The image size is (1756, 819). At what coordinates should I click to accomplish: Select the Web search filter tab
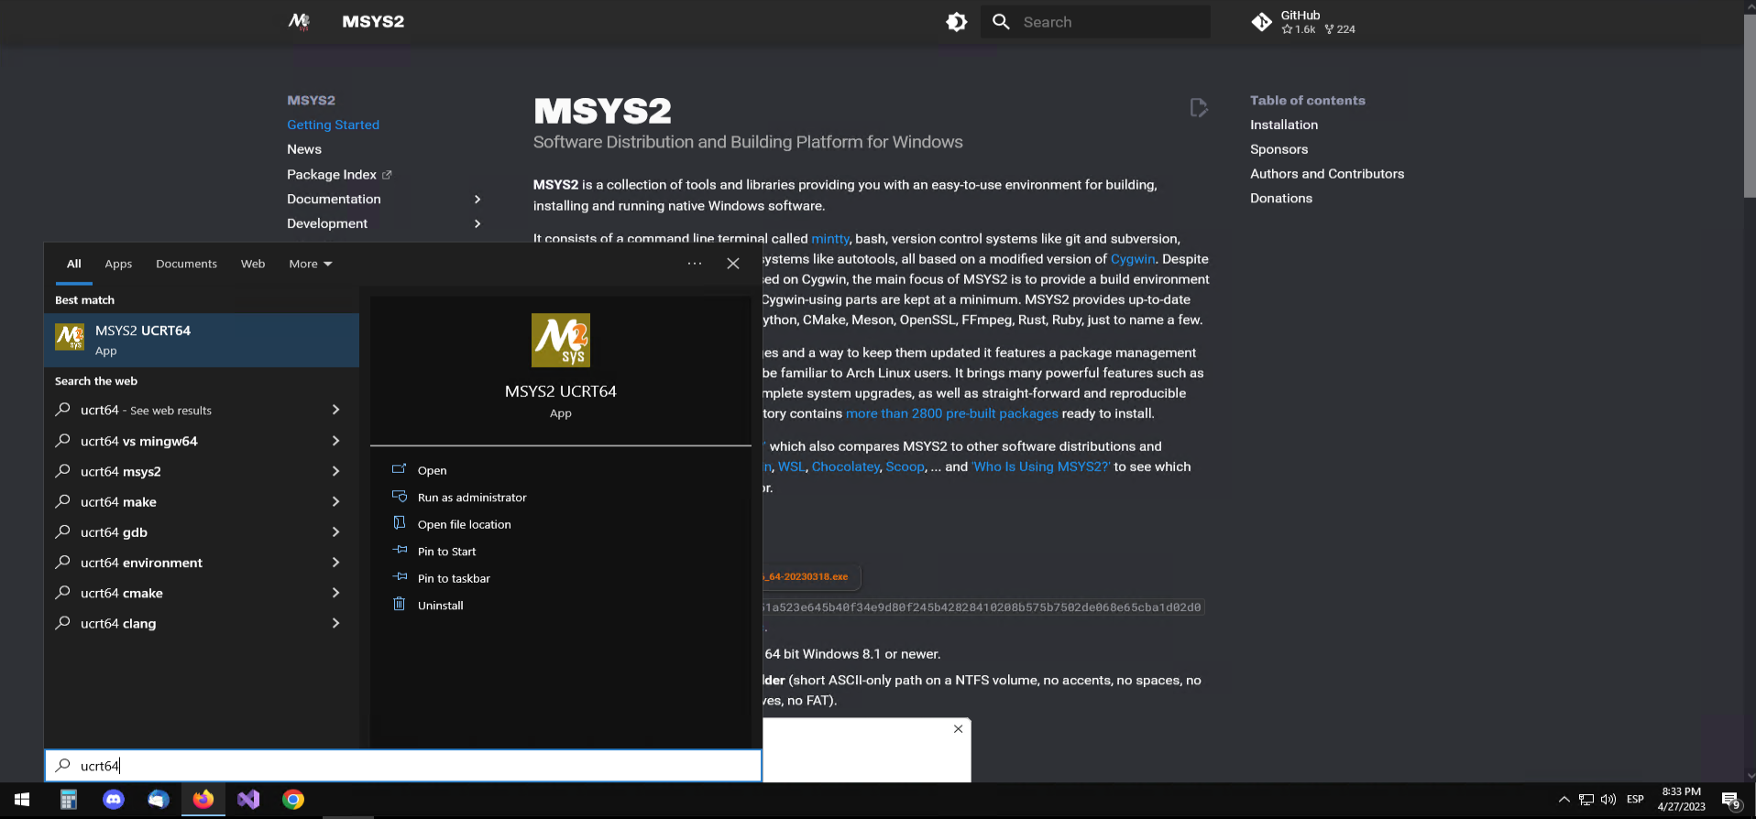pyautogui.click(x=253, y=264)
